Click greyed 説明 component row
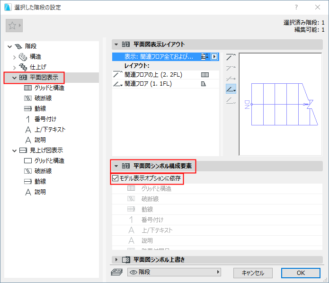 pyautogui.click(x=217, y=240)
